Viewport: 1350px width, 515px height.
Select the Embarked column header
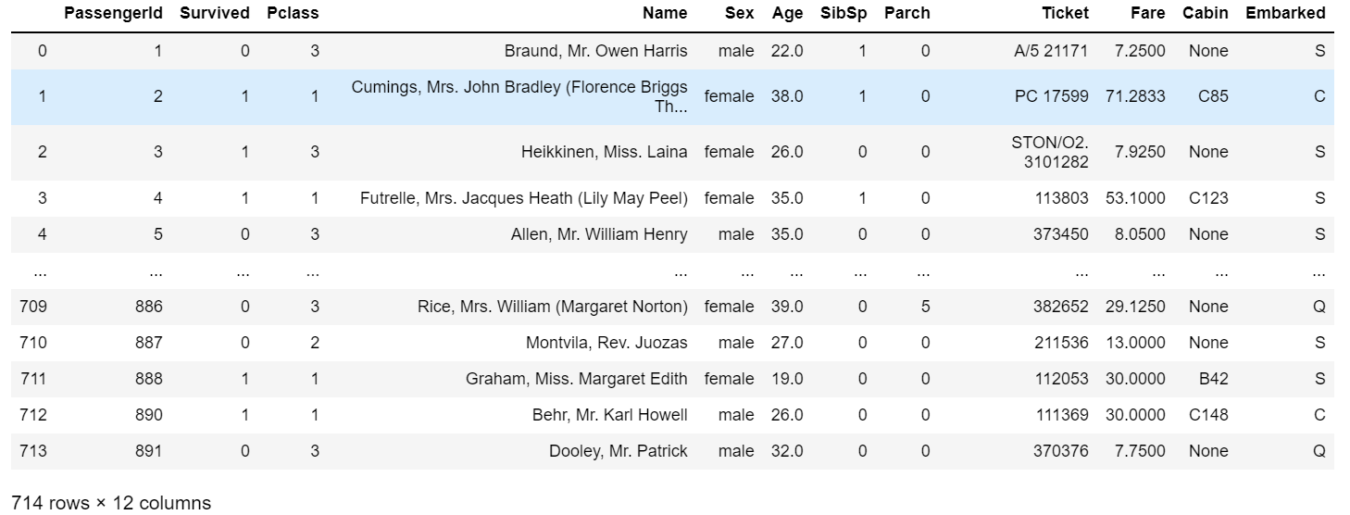[x=1285, y=13]
